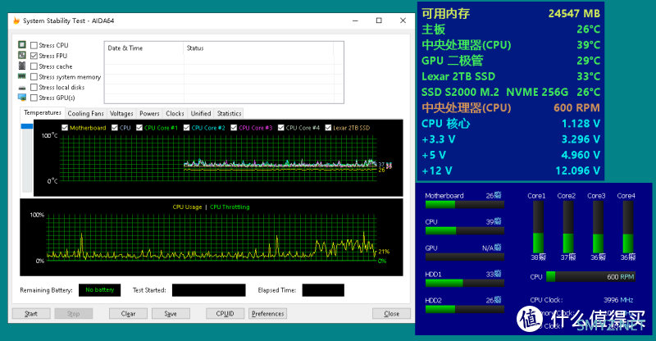Screen dimensions: 656x341
Task: Enable the Stress CPU checkbox
Action: click(x=34, y=45)
